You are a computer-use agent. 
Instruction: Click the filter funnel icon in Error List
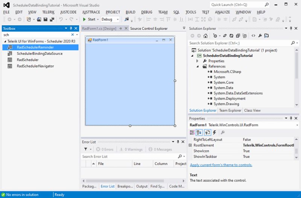86,149
